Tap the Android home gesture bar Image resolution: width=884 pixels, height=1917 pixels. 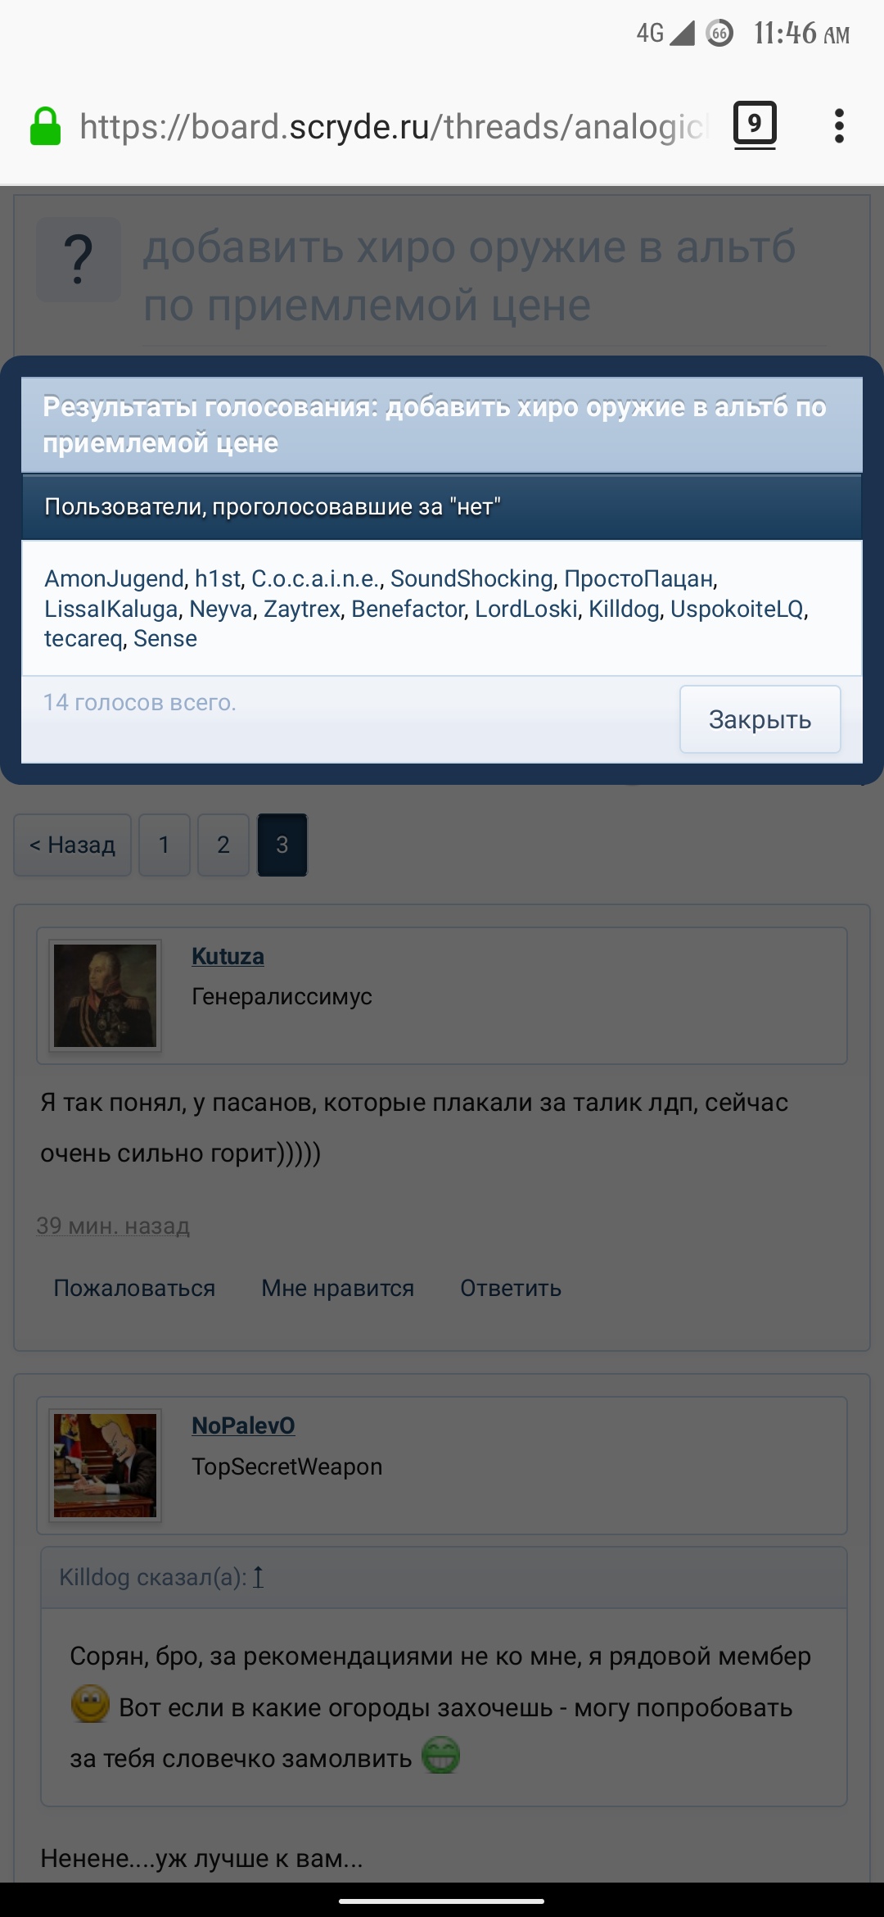click(x=441, y=1901)
